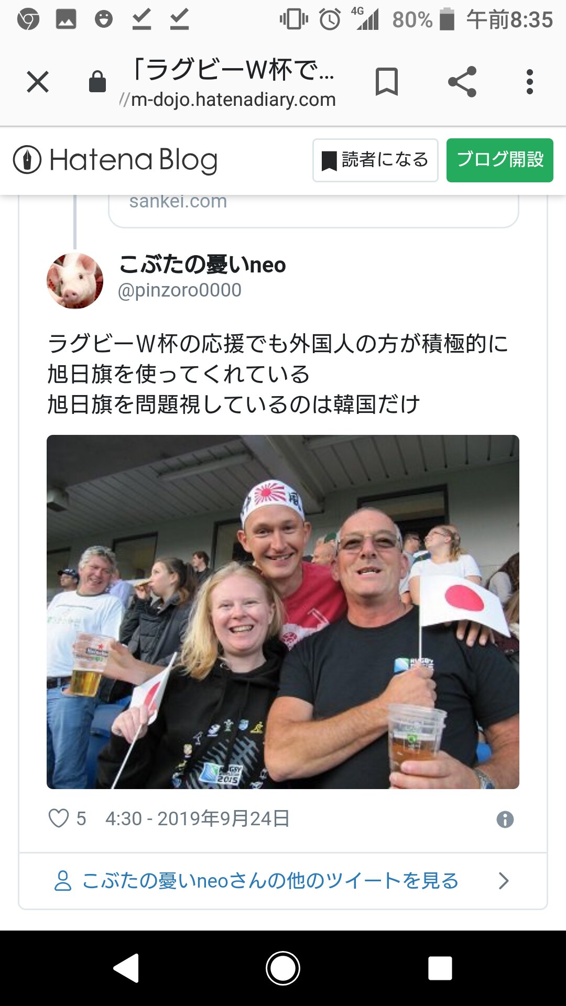This screenshot has height=1006, width=566.
Task: Open the three-dot overflow menu
Action: [x=530, y=82]
